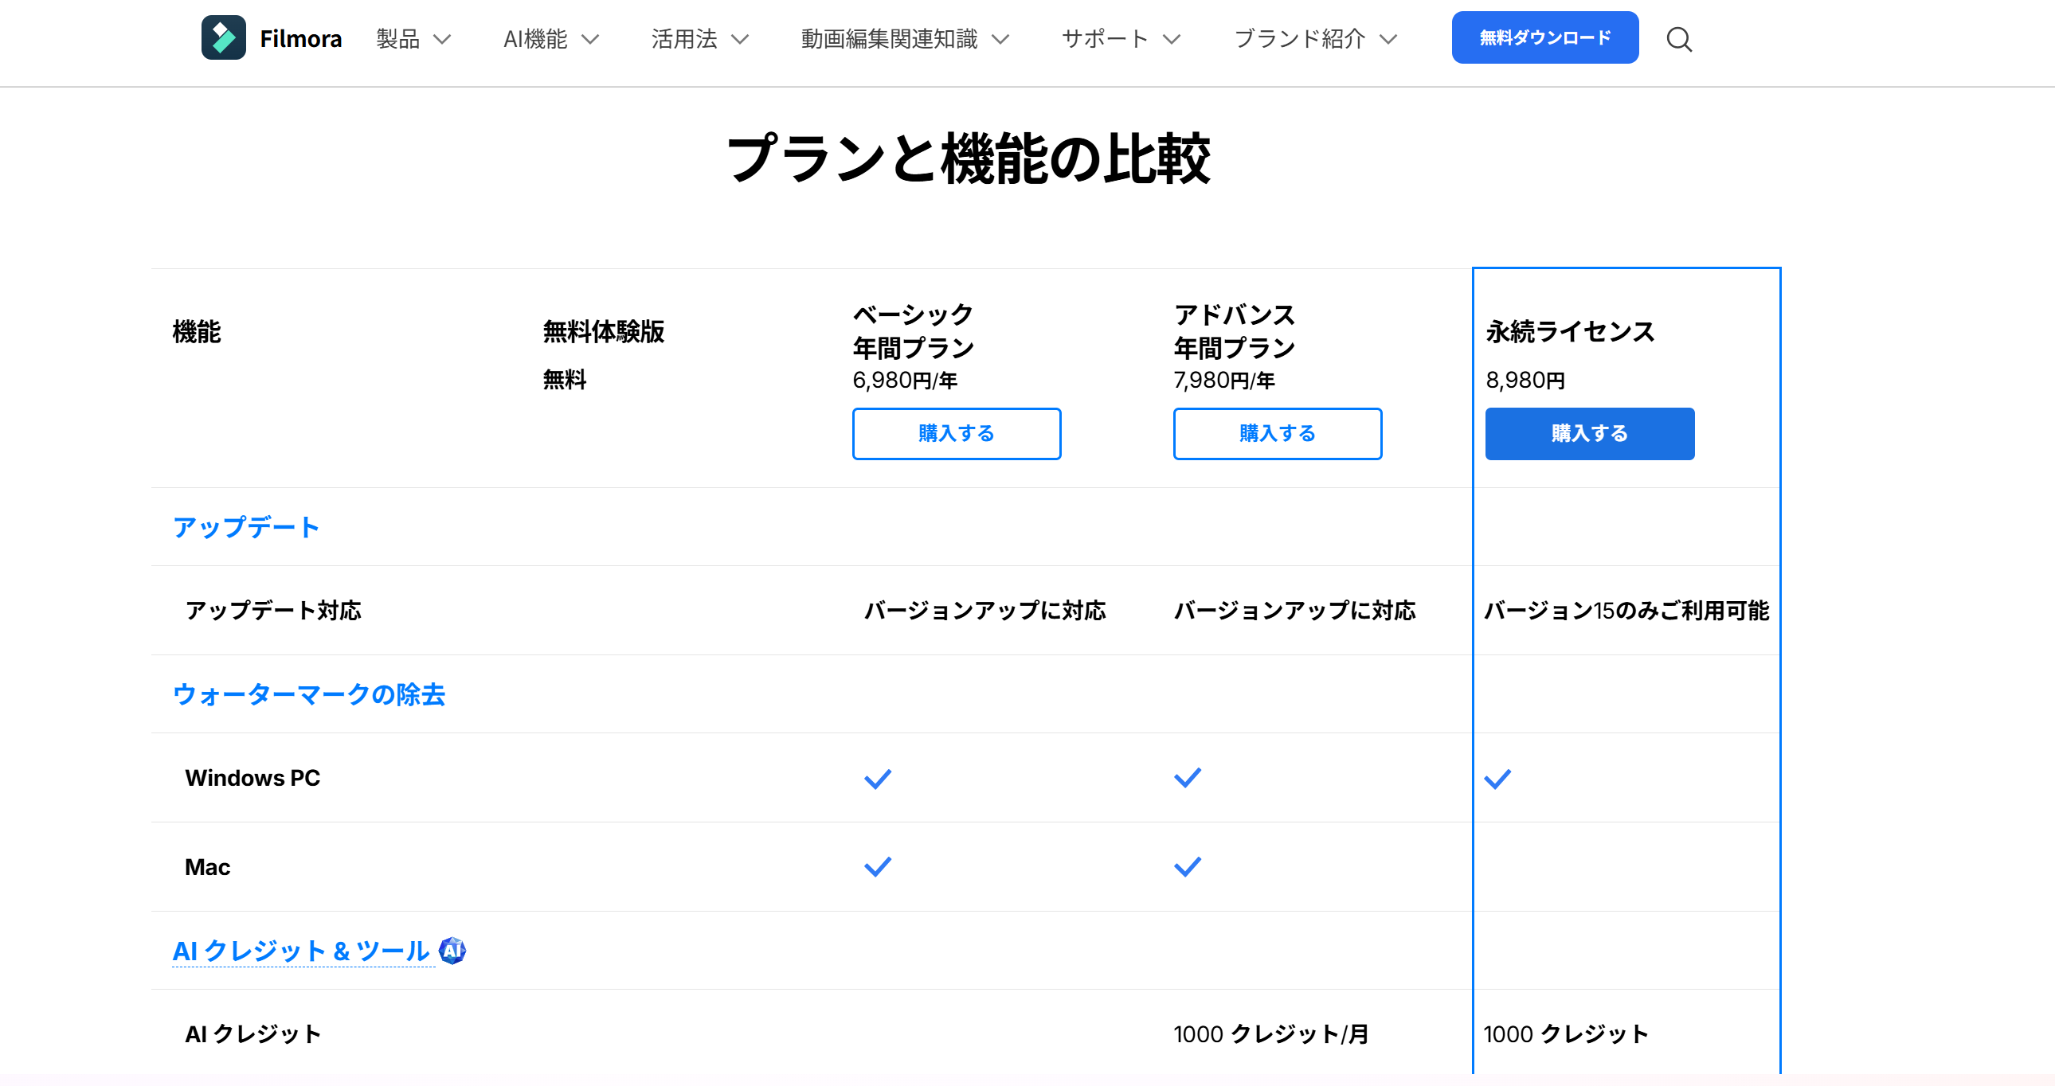Viewport: 2055px width, 1086px height.
Task: Click Windows PC checkmark under ベーシック plan
Action: [878, 778]
